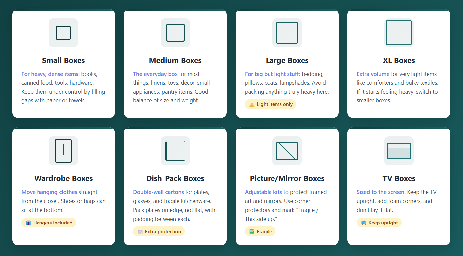
Task: Click the Dish-Pack Boxes double-wall icon
Action: coord(175,151)
